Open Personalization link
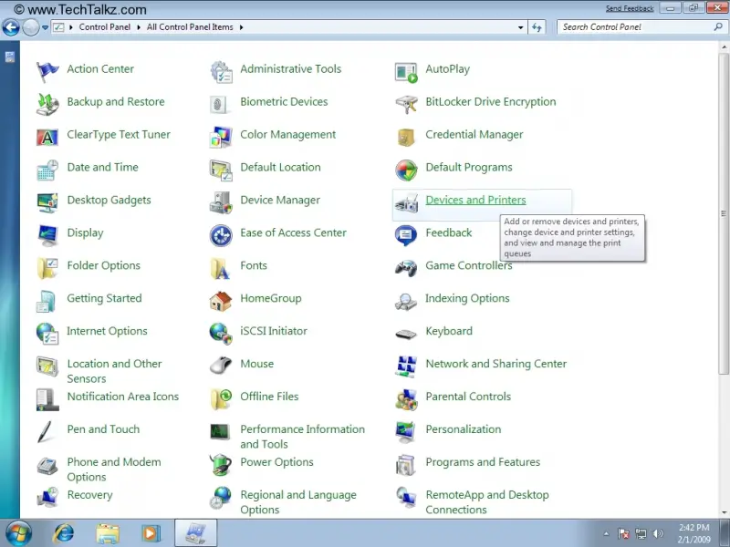Viewport: 730px width, 547px height. click(464, 428)
